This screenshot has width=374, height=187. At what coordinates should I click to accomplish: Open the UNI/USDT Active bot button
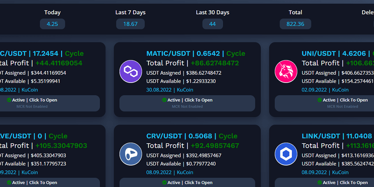pyautogui.click(x=325, y=103)
